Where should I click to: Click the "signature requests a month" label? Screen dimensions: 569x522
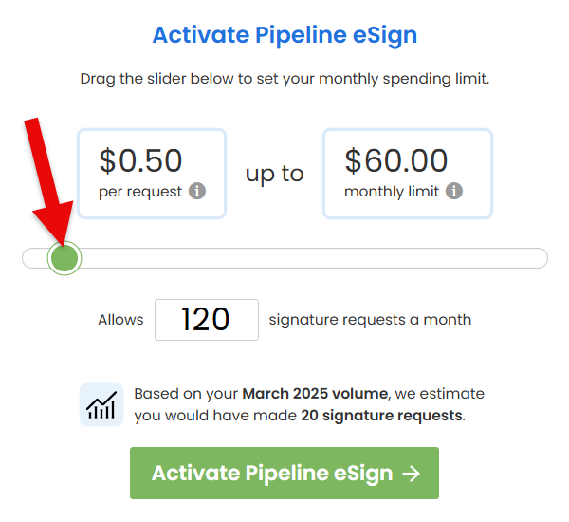(x=369, y=320)
